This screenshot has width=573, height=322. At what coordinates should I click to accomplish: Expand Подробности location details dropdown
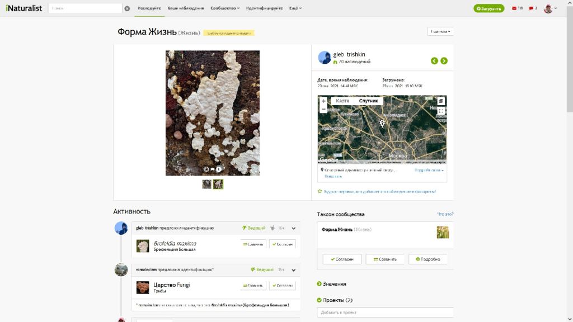pos(429,170)
